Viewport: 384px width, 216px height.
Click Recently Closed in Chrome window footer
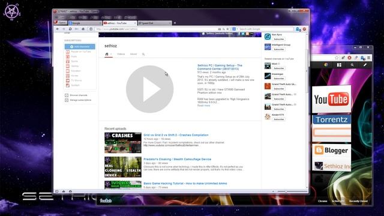[358, 201]
